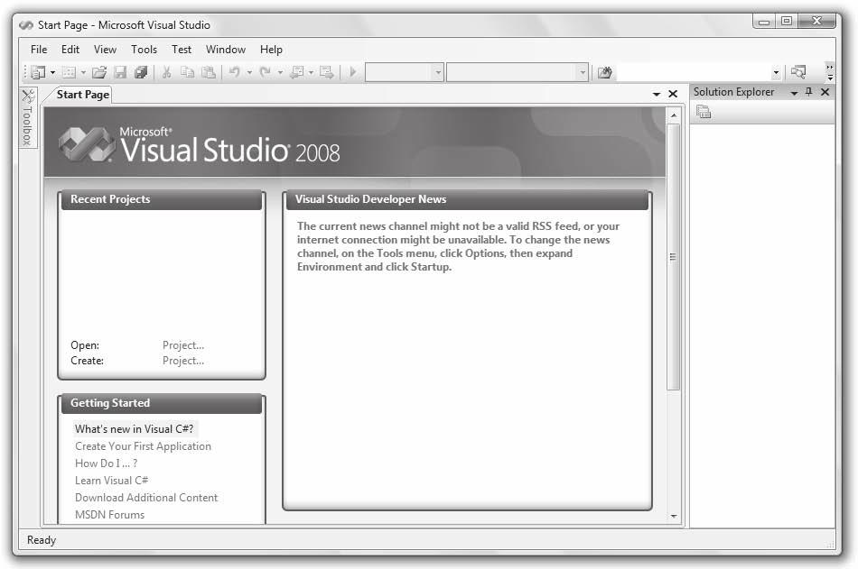Close the Start Page document tab

point(673,94)
